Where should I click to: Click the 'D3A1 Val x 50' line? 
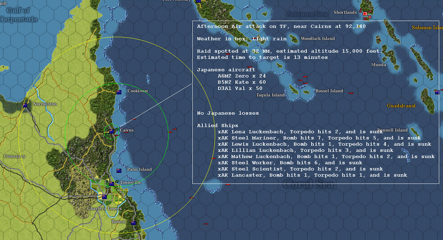click(x=240, y=88)
